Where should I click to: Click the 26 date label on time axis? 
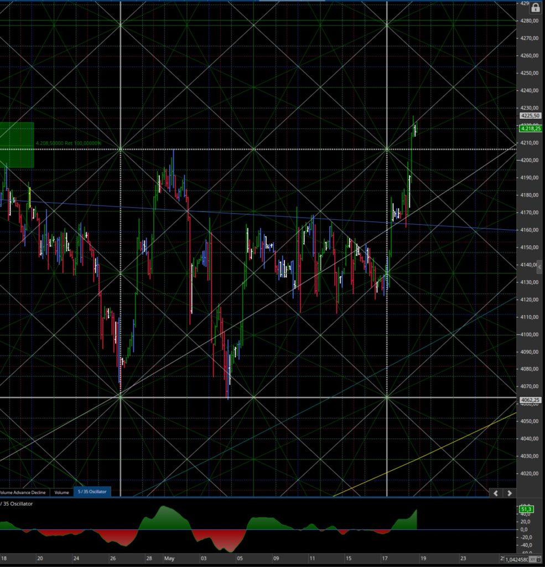pyautogui.click(x=113, y=558)
